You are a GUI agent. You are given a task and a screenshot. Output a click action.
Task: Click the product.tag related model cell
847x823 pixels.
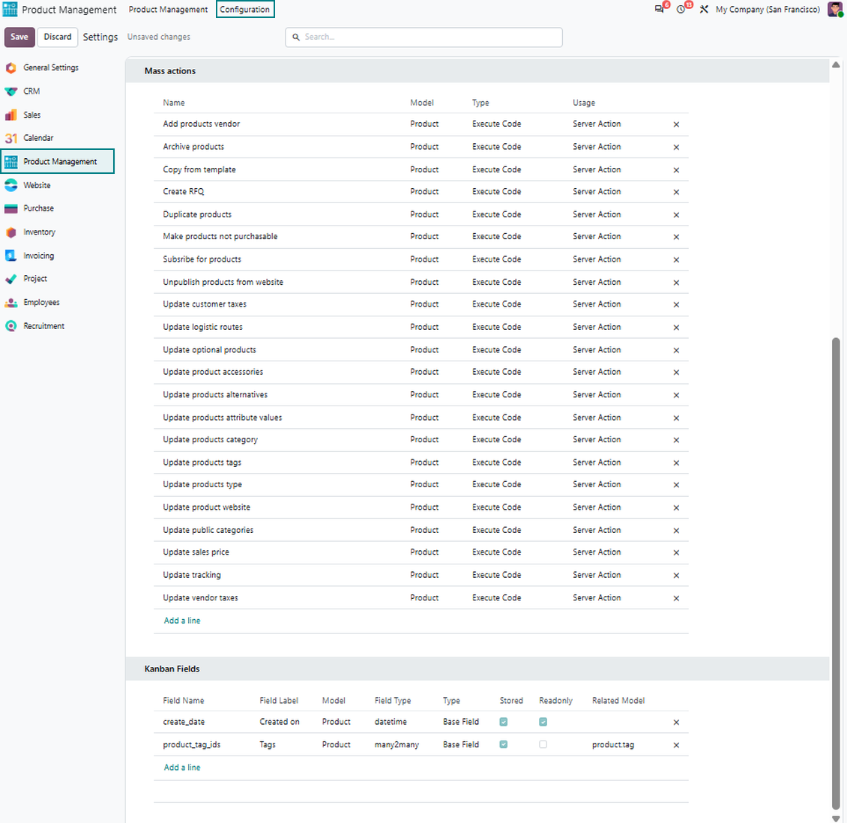point(613,745)
